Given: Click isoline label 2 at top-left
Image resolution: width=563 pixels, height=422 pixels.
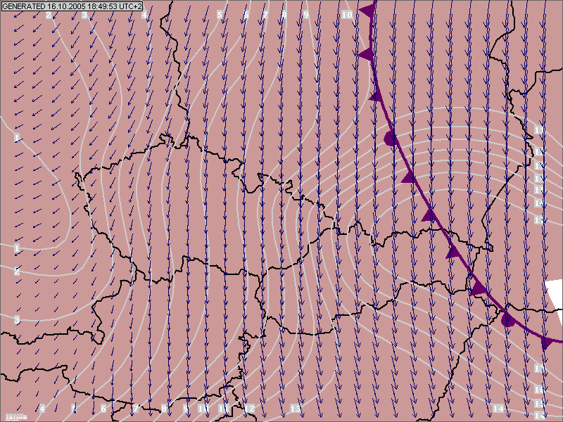Looking at the screenshot, I should [x=49, y=14].
